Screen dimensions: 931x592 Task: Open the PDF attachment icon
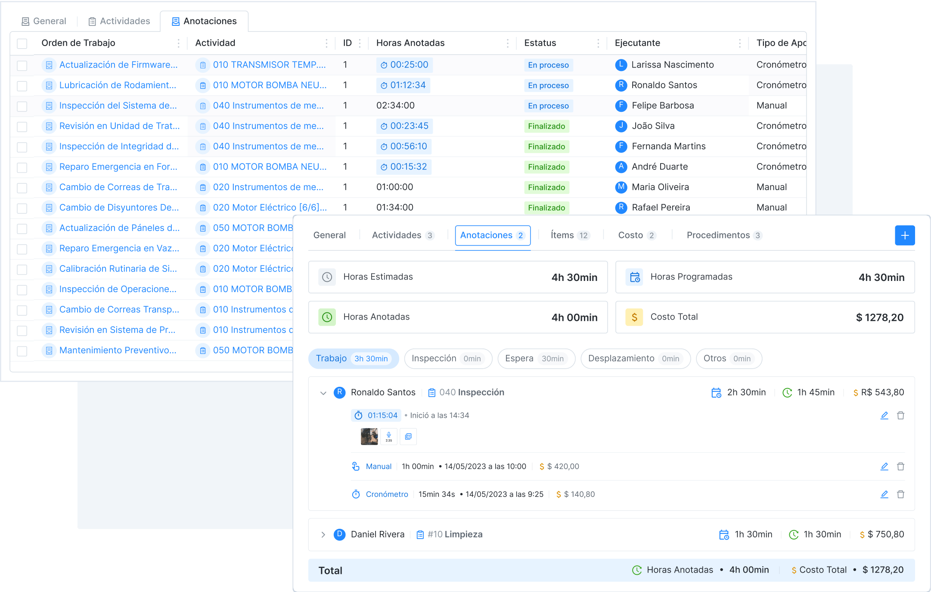click(408, 436)
